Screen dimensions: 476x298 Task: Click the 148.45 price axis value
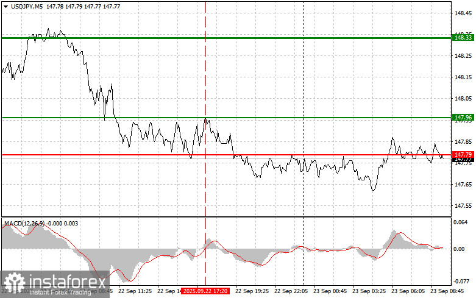tap(463, 13)
